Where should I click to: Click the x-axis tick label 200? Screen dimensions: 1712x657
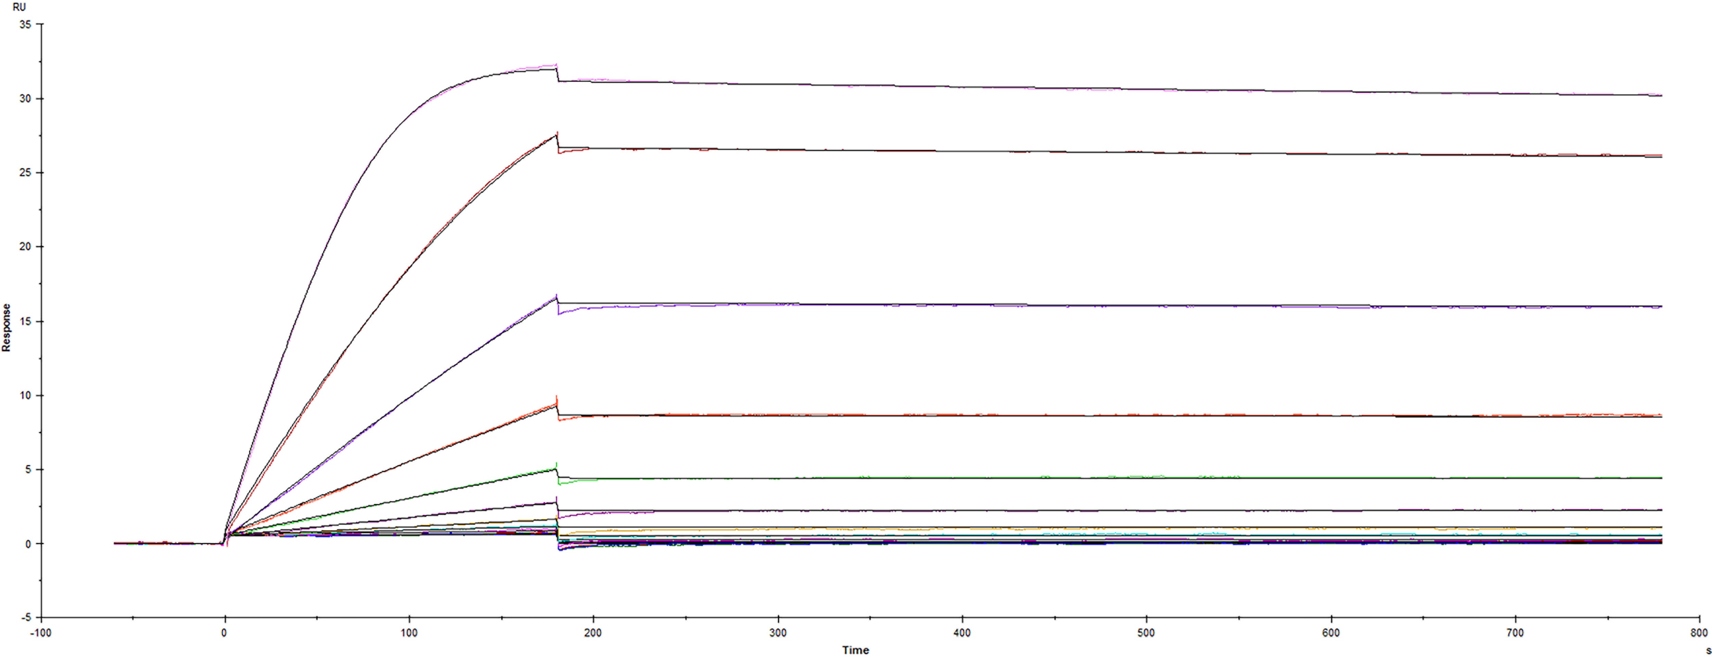[593, 633]
